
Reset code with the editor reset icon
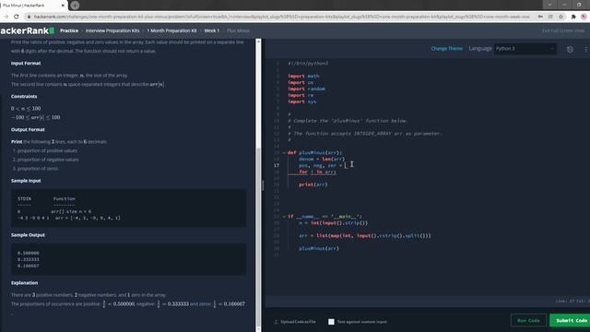[x=570, y=49]
